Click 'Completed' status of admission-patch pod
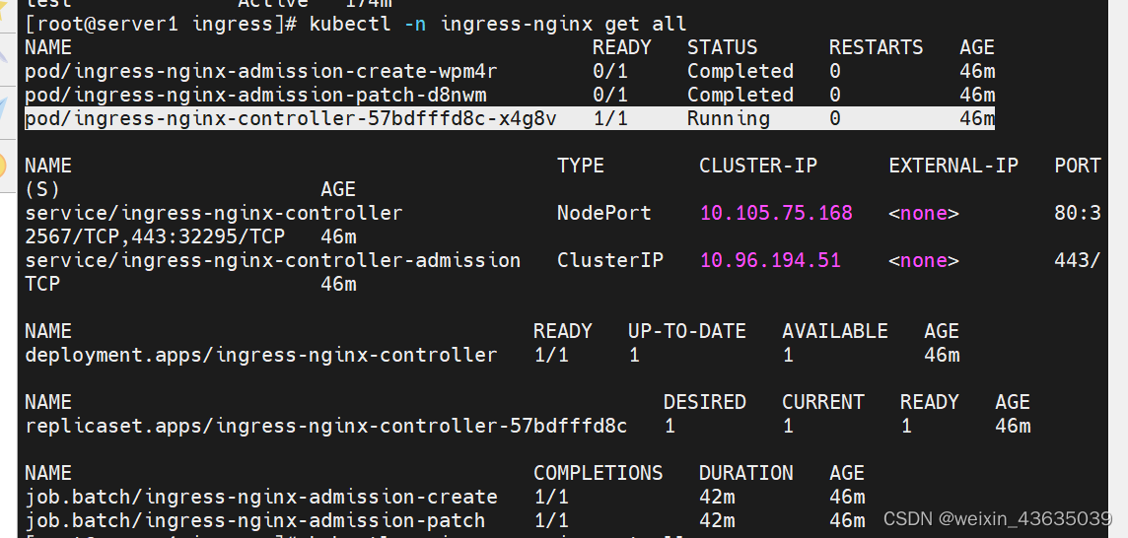This screenshot has width=1128, height=538. 740,95
